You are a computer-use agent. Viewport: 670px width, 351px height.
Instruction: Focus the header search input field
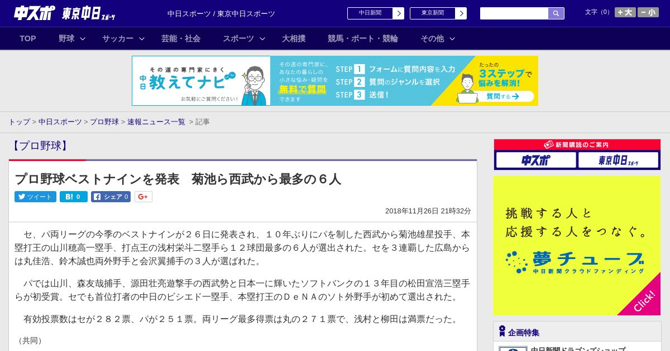[x=514, y=13]
